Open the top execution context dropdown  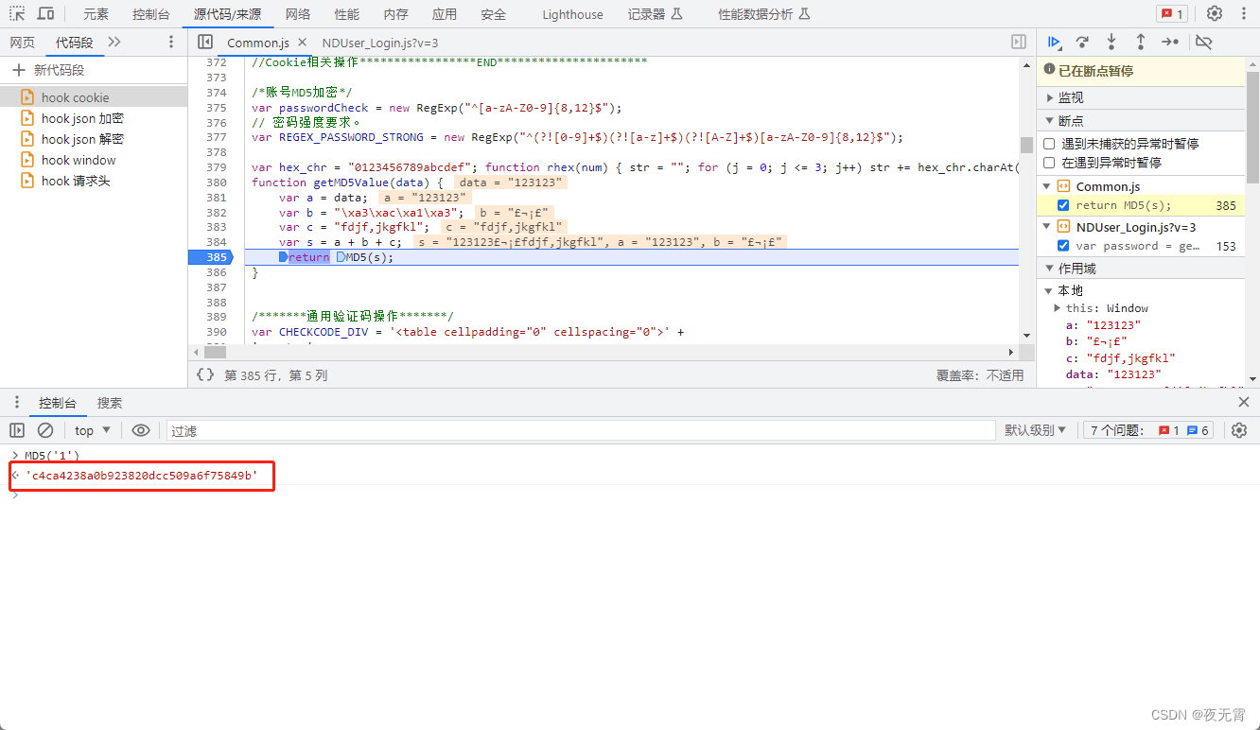(x=93, y=430)
